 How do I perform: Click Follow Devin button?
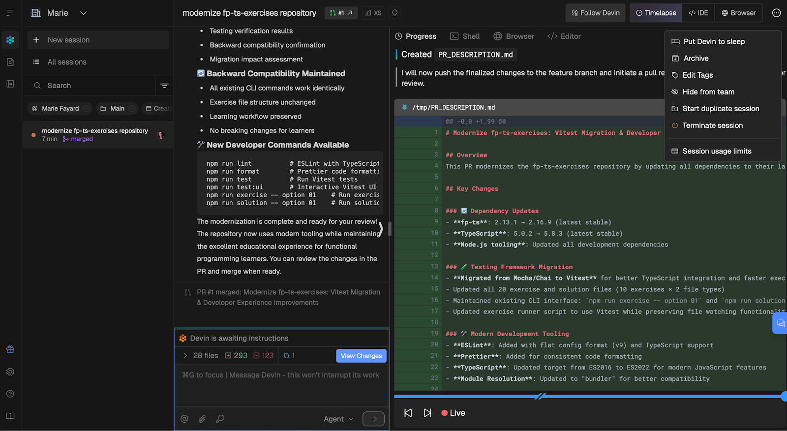[x=596, y=13]
